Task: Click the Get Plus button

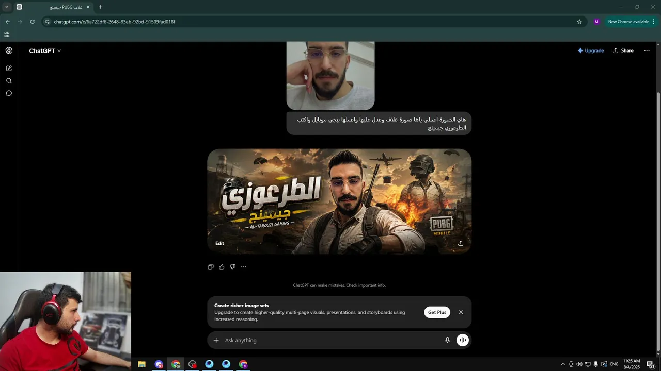Action: tap(437, 312)
